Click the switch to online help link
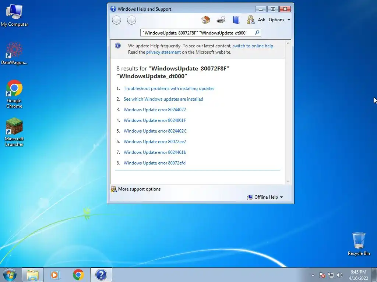 (253, 46)
